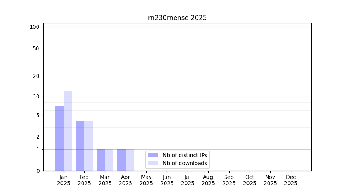The image size is (346, 192).
Task: Click the 100 tick on the y-axis
Action: click(35, 27)
